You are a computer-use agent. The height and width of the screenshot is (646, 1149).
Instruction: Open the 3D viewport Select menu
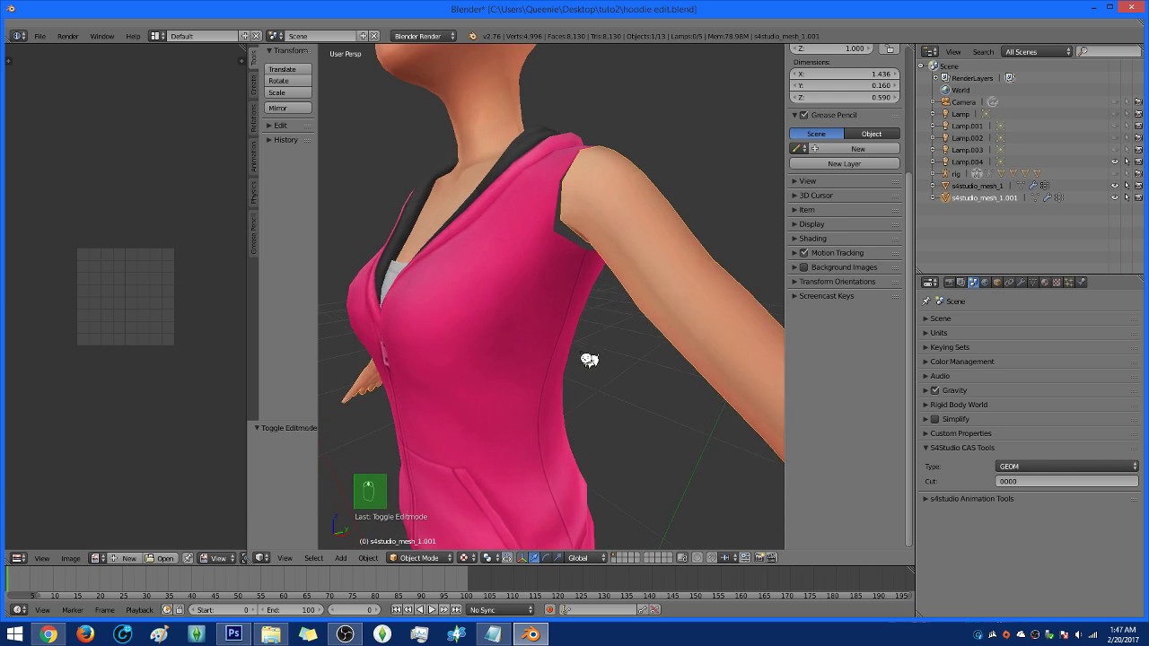[313, 558]
